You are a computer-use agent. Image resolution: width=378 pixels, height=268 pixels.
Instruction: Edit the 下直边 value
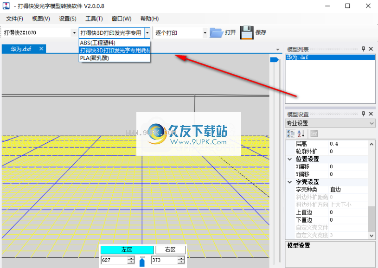tap(348, 220)
